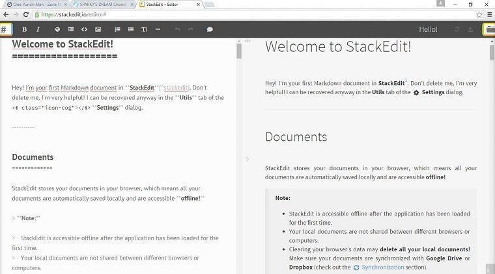Insert image from toolbar
Screen dimensions: 495x274
98,30
